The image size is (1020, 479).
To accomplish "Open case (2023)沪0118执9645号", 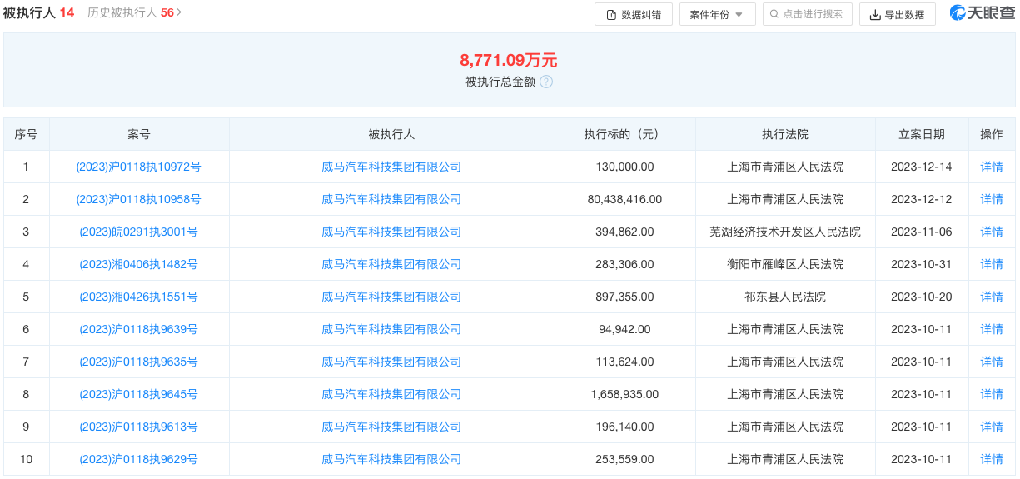I will point(139,394).
